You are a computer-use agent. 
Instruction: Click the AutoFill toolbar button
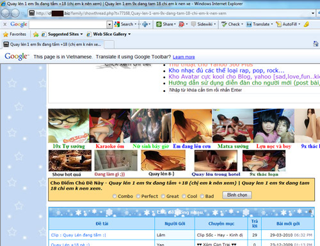(287, 24)
